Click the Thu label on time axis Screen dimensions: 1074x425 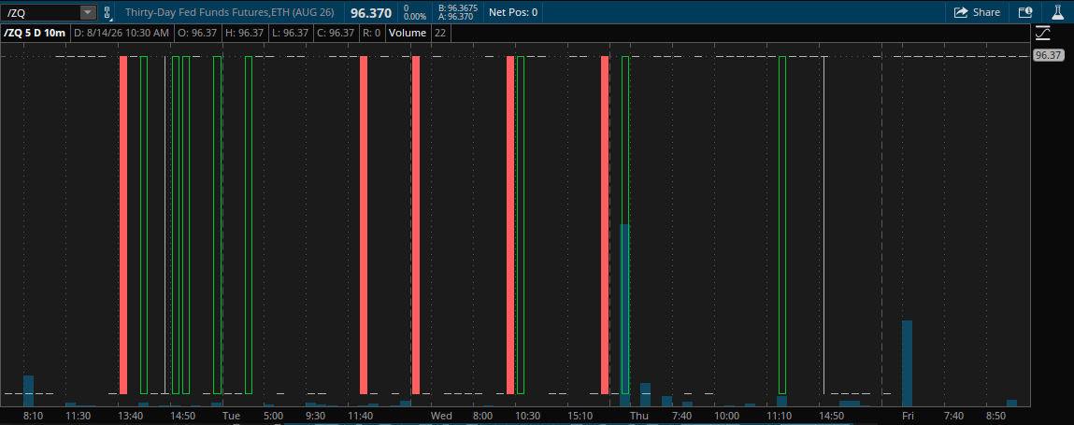(x=639, y=416)
